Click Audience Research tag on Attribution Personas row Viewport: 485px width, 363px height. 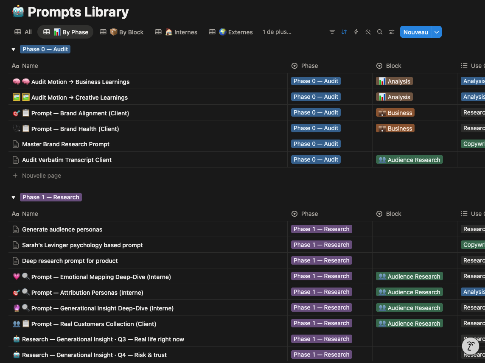(409, 292)
